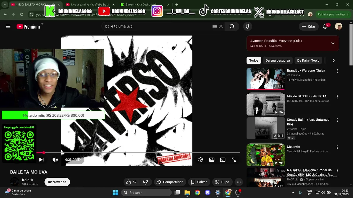Click Reiniciar para atualizar in Chrome
This screenshot has width=353, height=198.
tap(331, 14)
